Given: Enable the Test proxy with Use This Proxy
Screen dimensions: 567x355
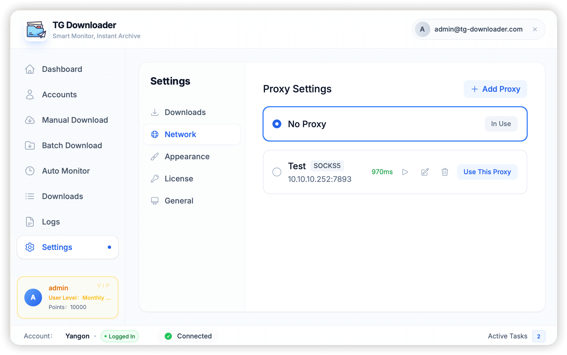Looking at the screenshot, I should pyautogui.click(x=487, y=172).
